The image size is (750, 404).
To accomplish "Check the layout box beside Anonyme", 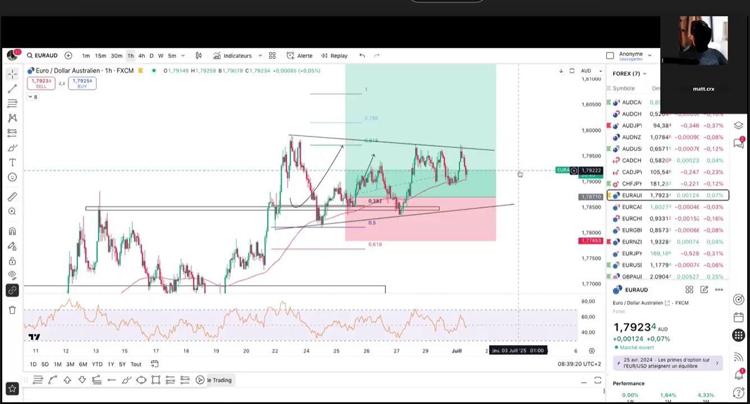I will point(610,55).
